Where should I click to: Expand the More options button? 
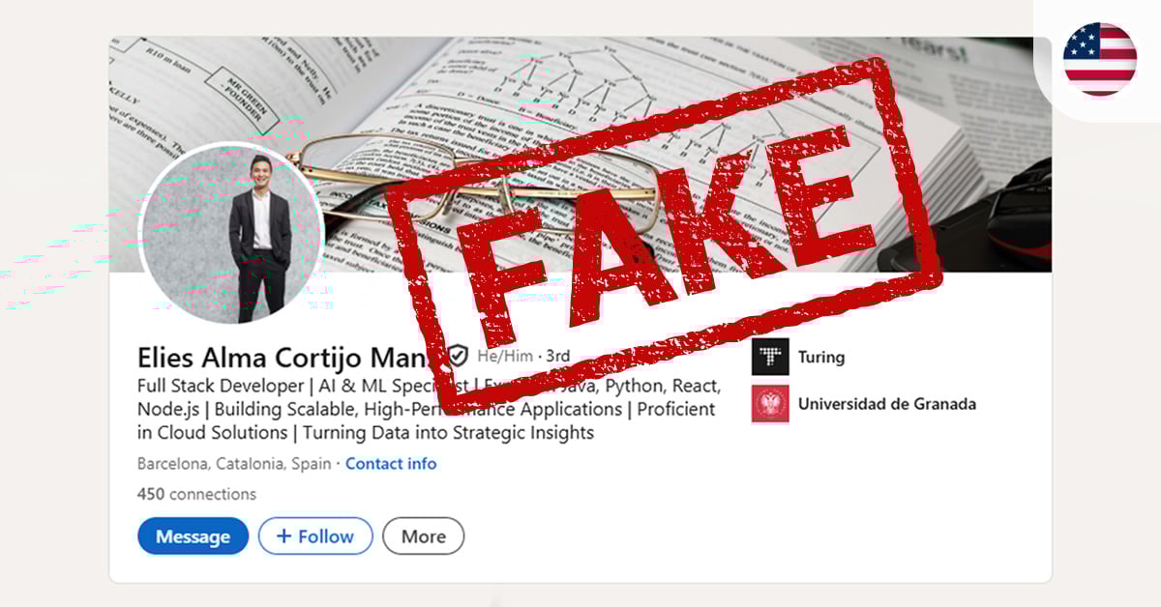(x=423, y=536)
